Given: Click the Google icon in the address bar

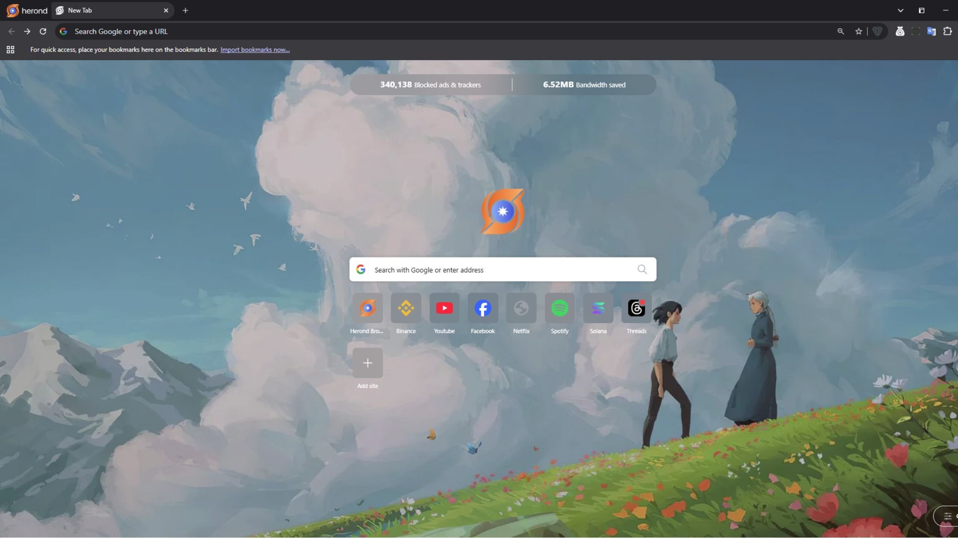Looking at the screenshot, I should [63, 31].
